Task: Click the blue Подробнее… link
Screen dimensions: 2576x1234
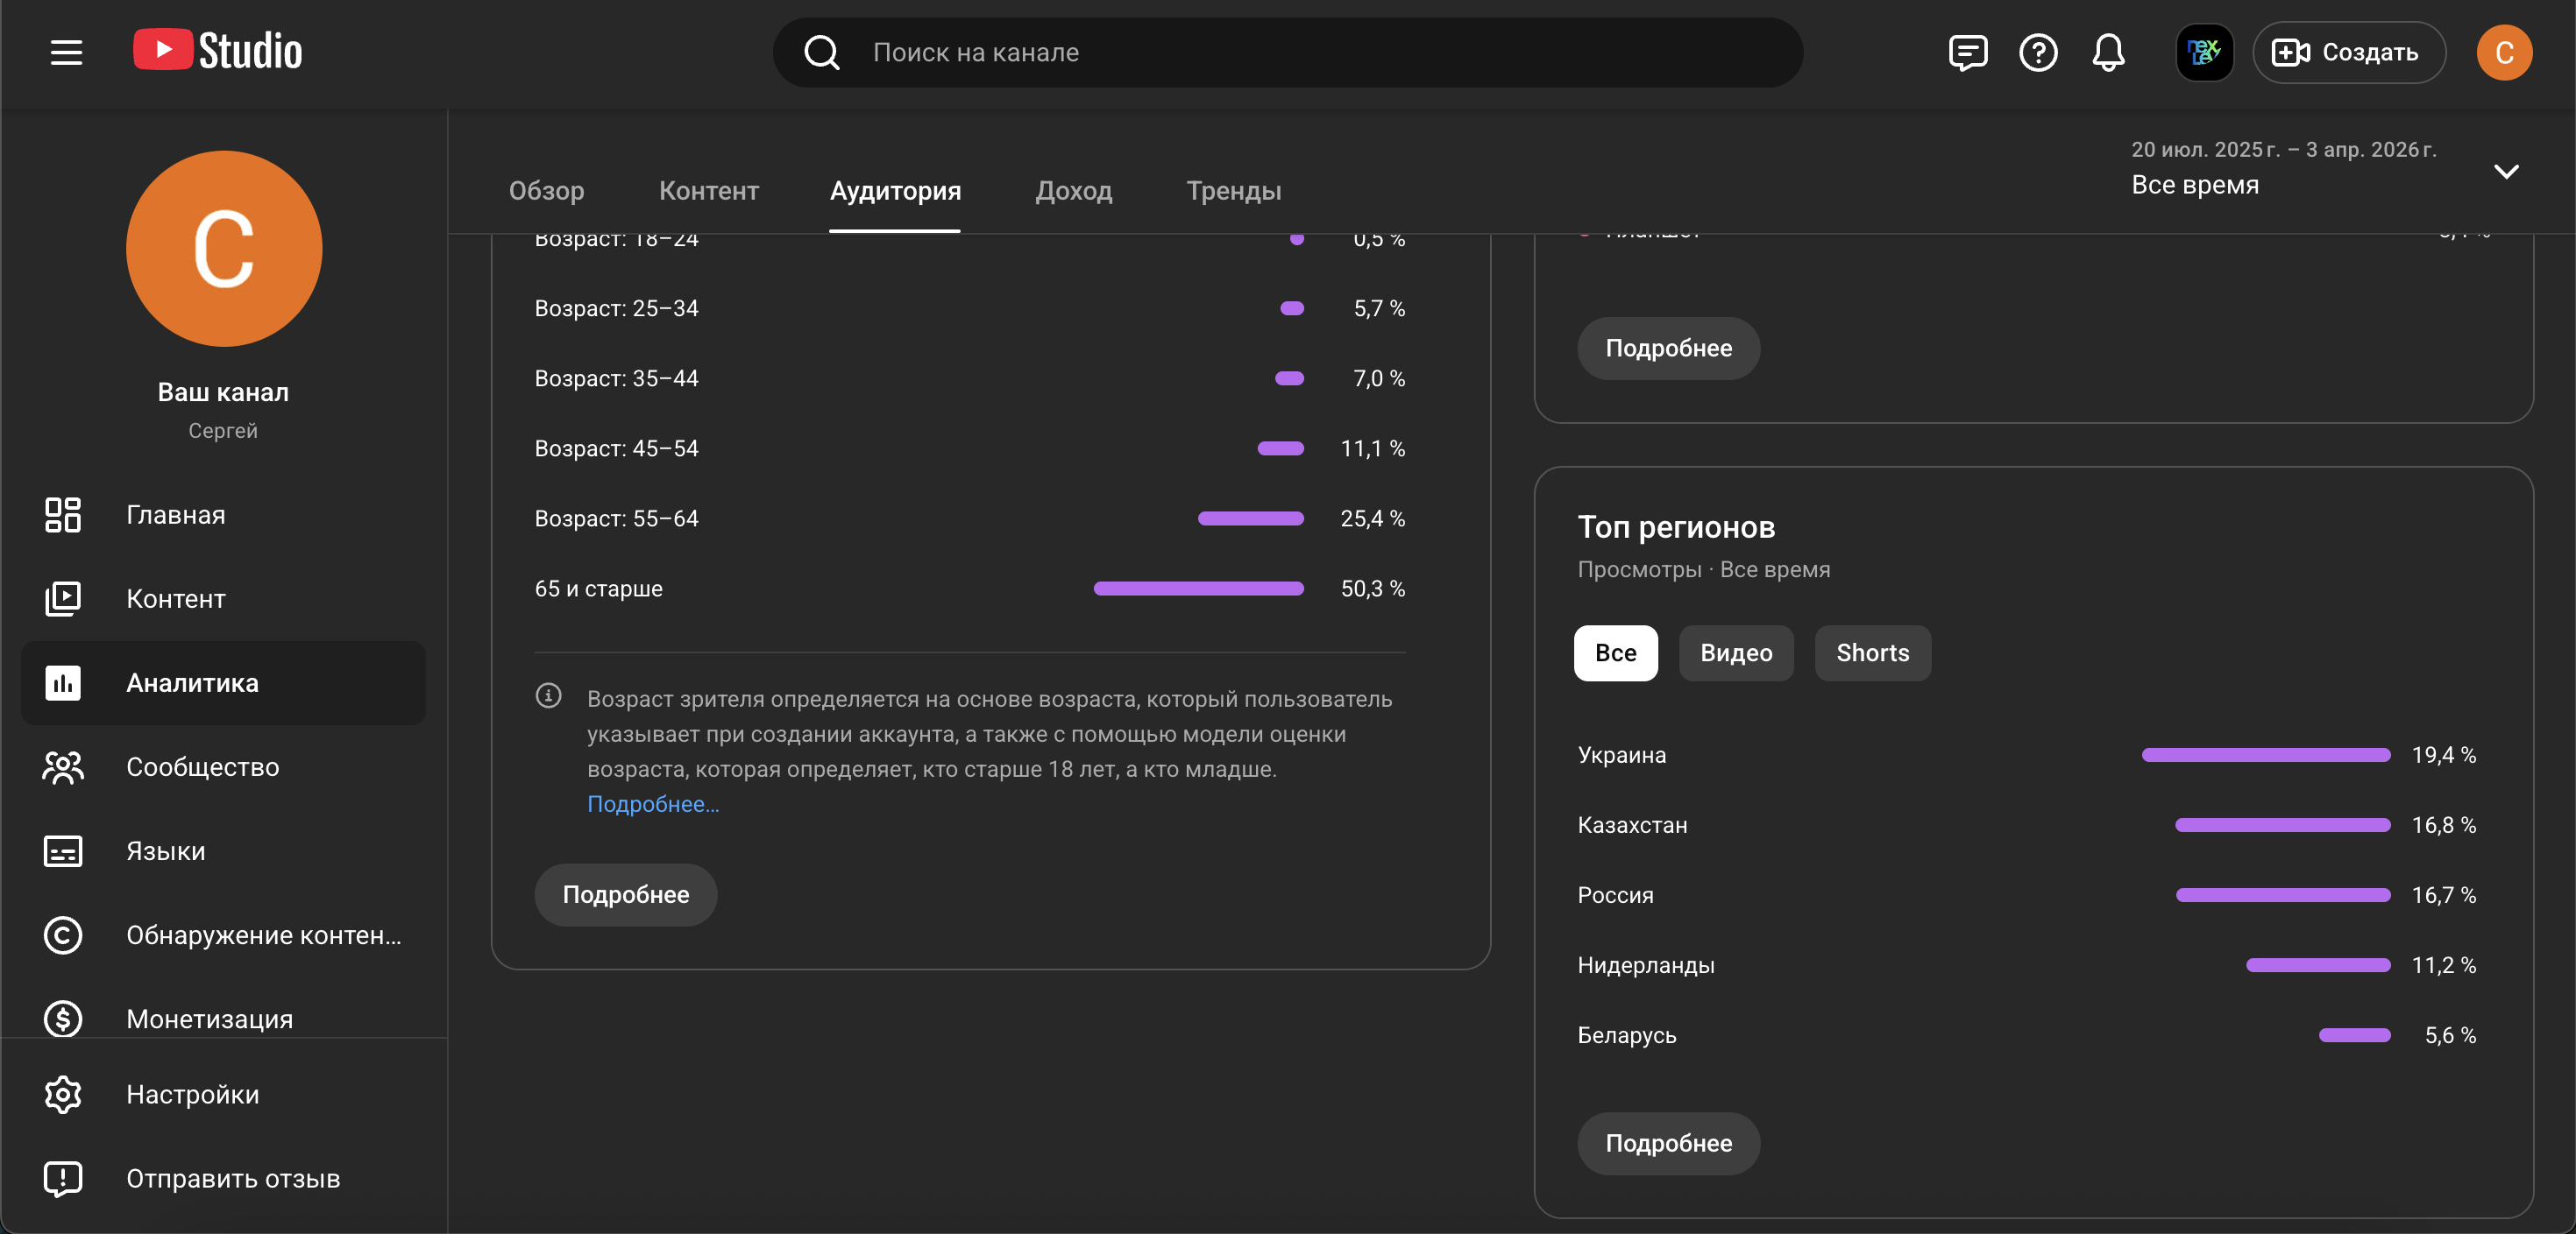Action: tap(652, 803)
